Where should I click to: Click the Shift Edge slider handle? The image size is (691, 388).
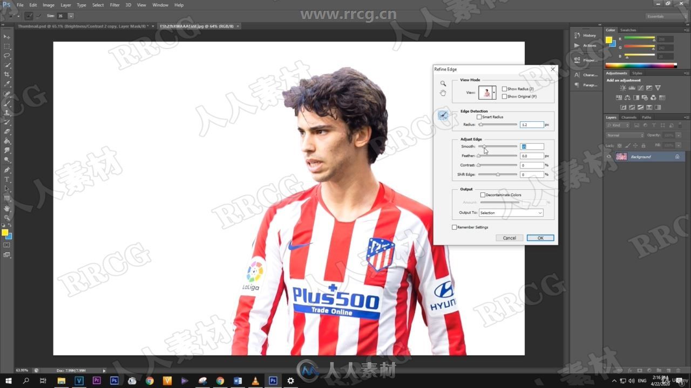[498, 175]
